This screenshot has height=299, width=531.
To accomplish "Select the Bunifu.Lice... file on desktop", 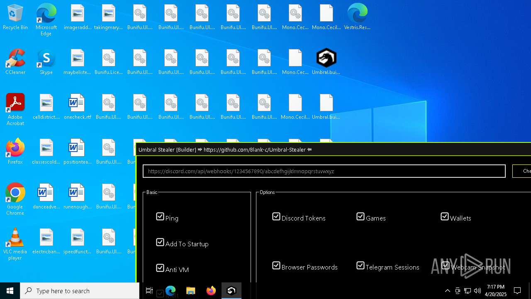I will coord(108,62).
